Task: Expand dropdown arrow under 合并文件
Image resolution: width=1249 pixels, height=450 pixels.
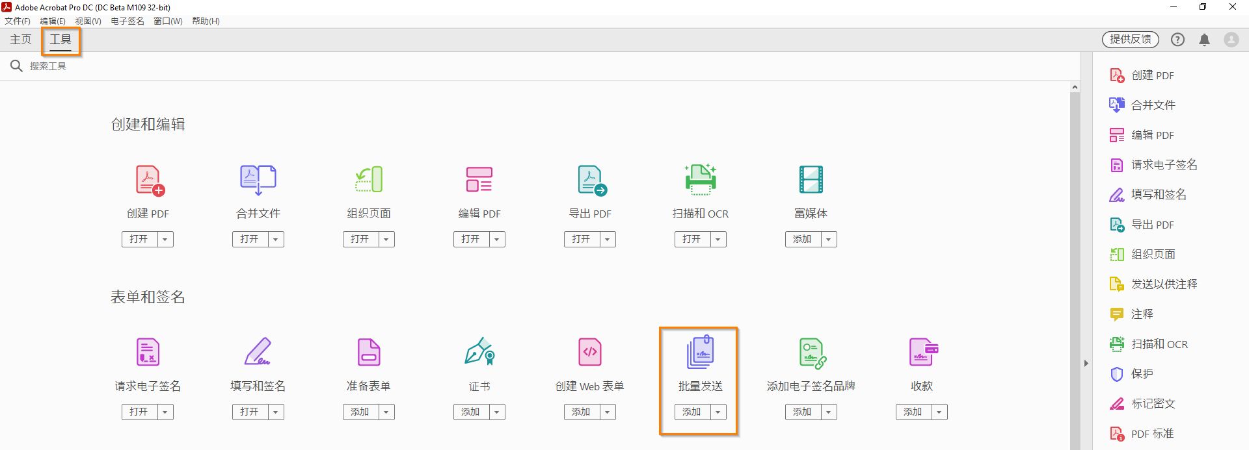Action: tap(276, 240)
